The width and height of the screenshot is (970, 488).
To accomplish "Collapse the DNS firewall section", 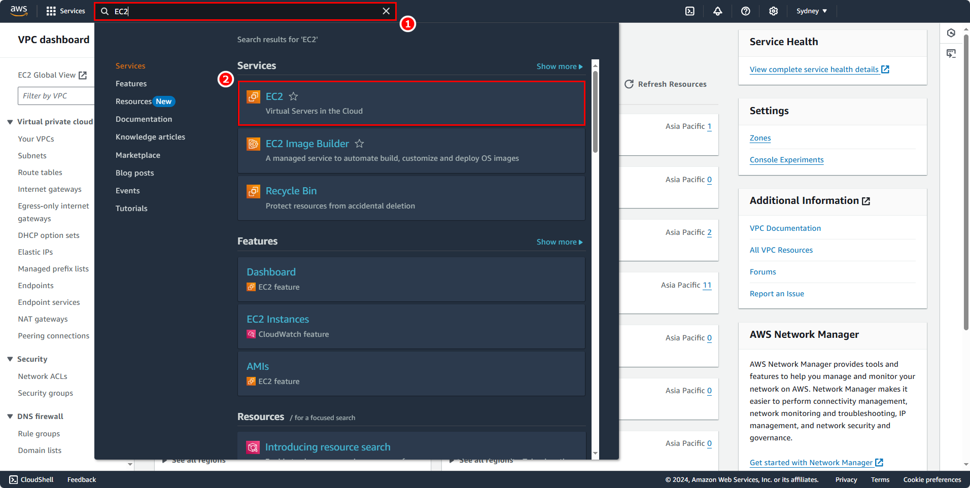I will point(10,416).
